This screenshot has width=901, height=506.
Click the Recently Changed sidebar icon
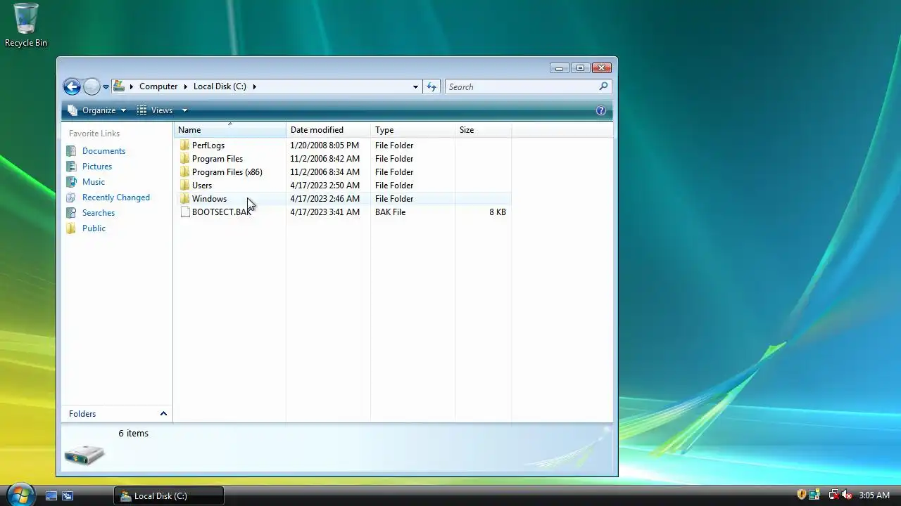71,197
